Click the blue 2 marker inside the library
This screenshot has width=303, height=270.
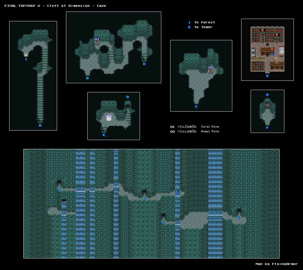272,54
